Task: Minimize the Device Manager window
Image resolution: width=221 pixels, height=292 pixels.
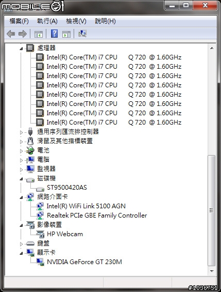Action: [172, 6]
